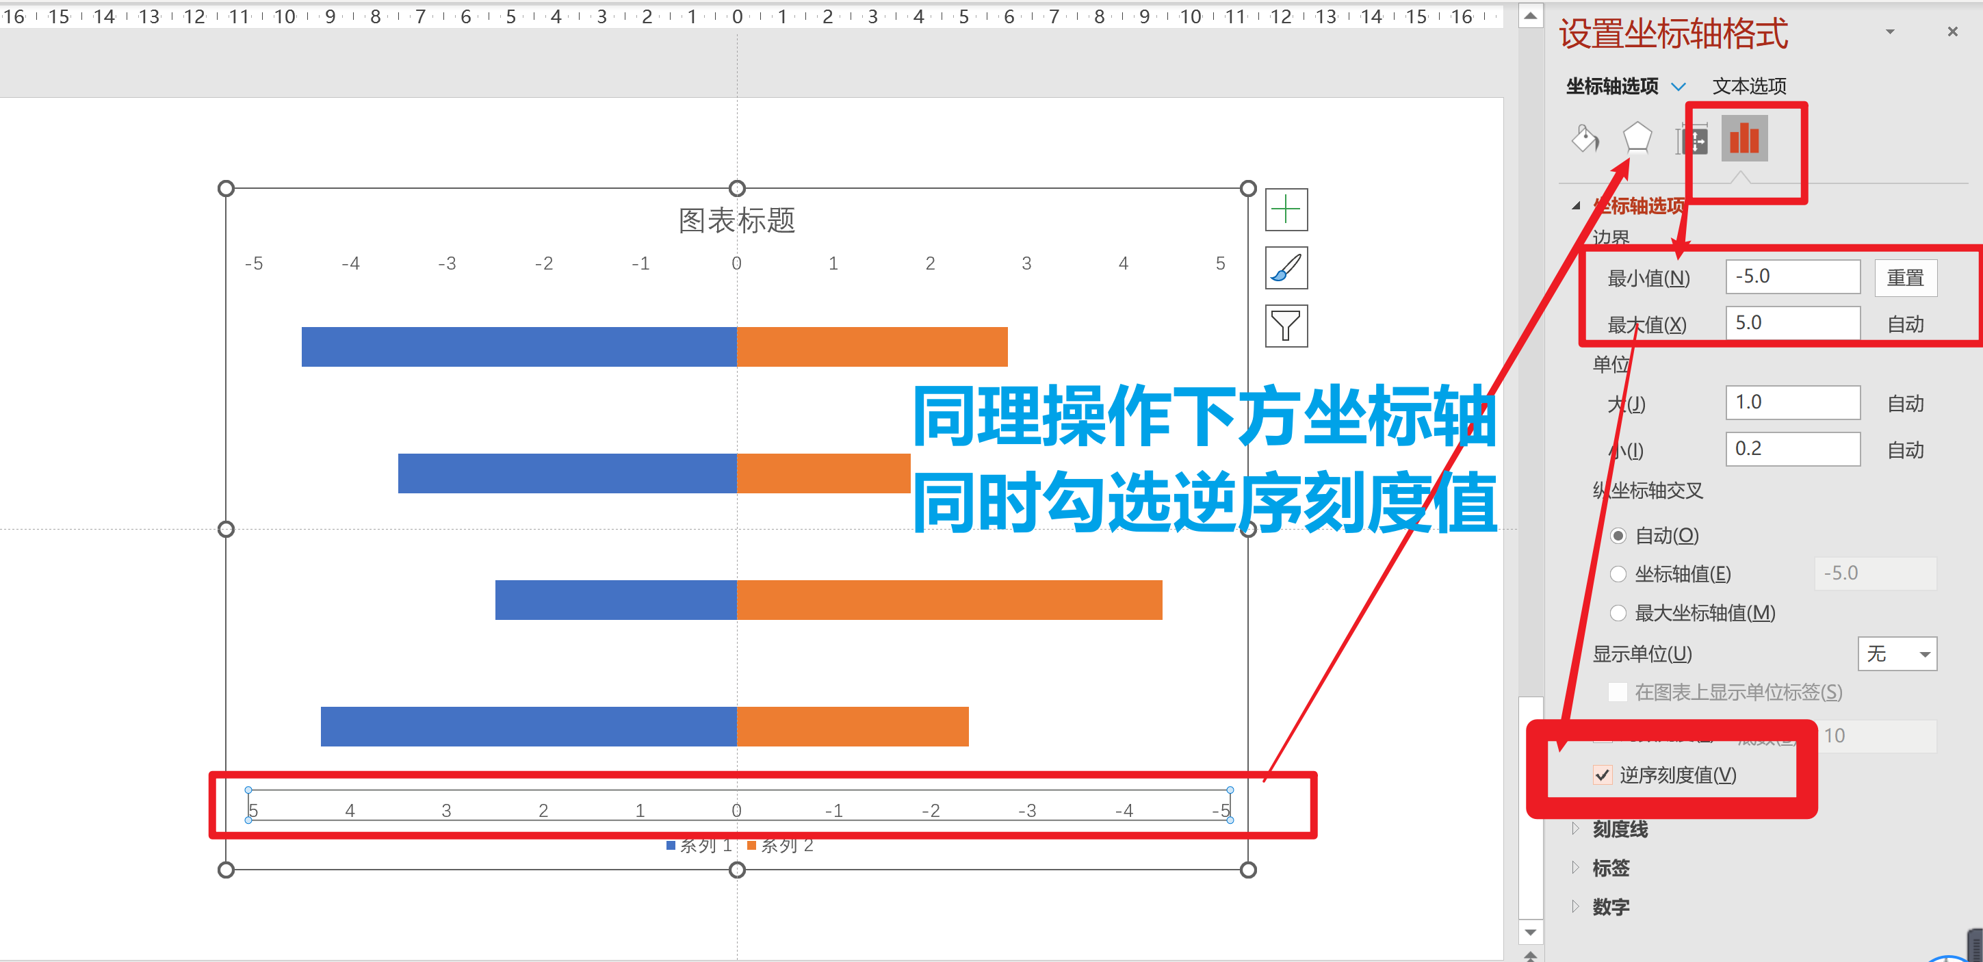Click the Chart Elements plus button
The width and height of the screenshot is (1983, 962).
point(1286,209)
